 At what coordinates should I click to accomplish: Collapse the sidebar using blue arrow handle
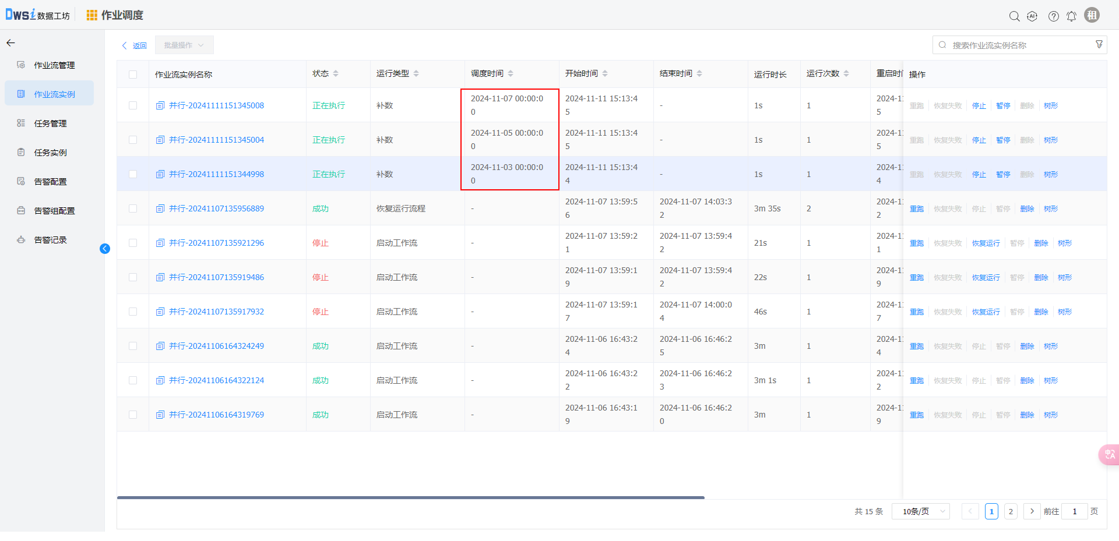coord(105,249)
